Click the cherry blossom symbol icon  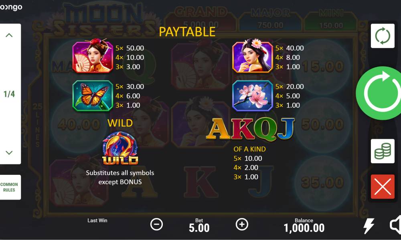[x=253, y=96]
